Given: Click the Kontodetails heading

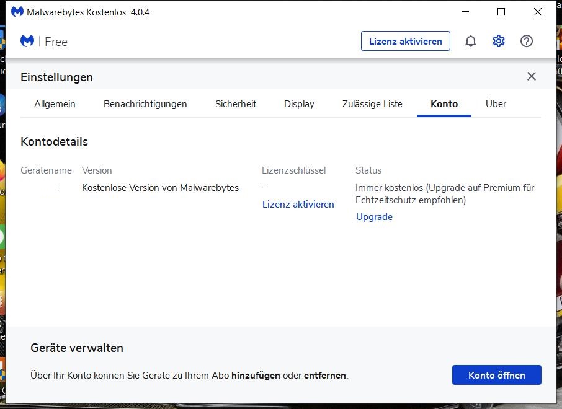Looking at the screenshot, I should click(x=54, y=141).
